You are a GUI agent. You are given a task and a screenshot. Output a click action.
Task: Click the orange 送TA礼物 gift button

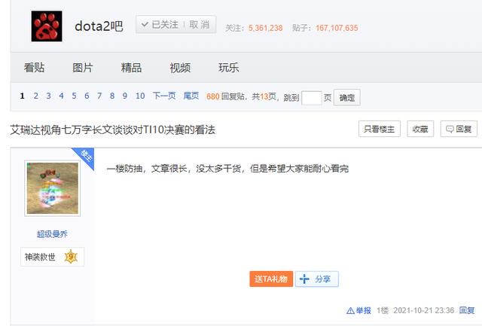click(271, 279)
